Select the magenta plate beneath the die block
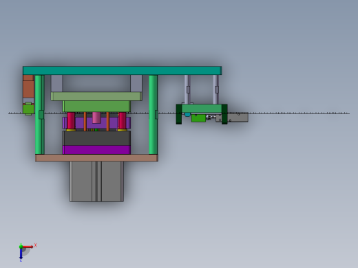 pyautogui.click(x=96, y=150)
